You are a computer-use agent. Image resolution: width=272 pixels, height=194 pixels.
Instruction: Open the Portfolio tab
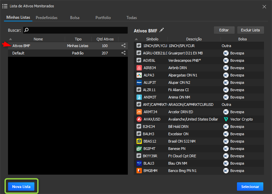coord(103,18)
